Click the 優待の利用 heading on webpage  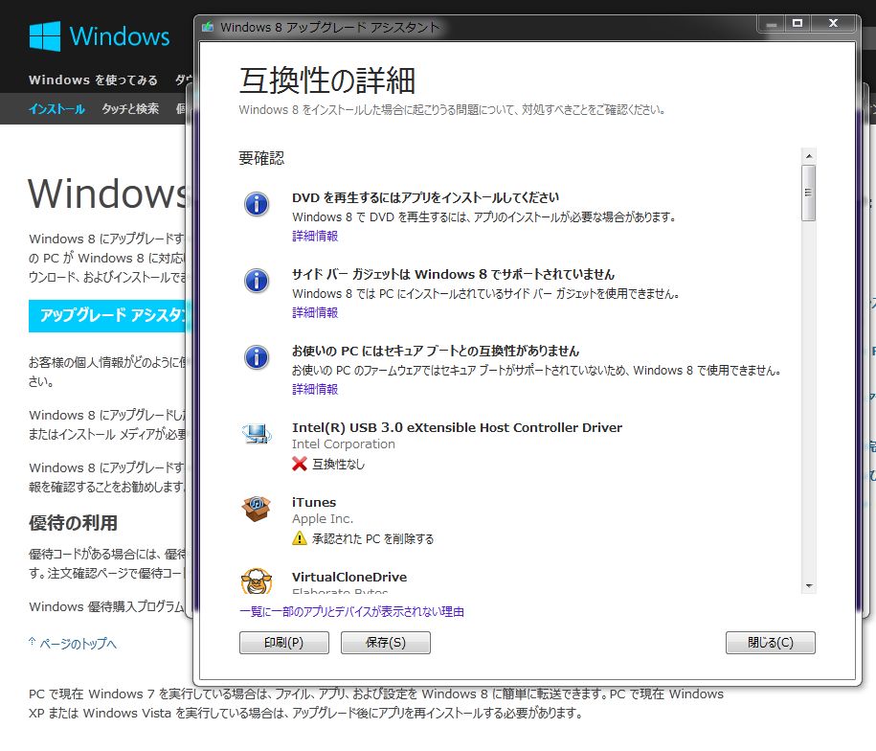(x=73, y=523)
